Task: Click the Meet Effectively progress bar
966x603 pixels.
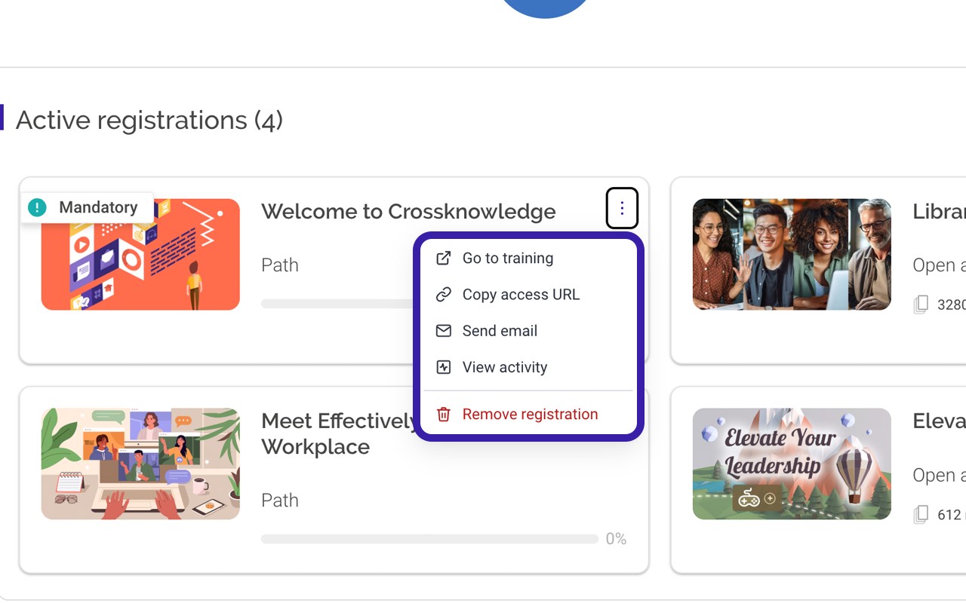Action: pyautogui.click(x=429, y=539)
